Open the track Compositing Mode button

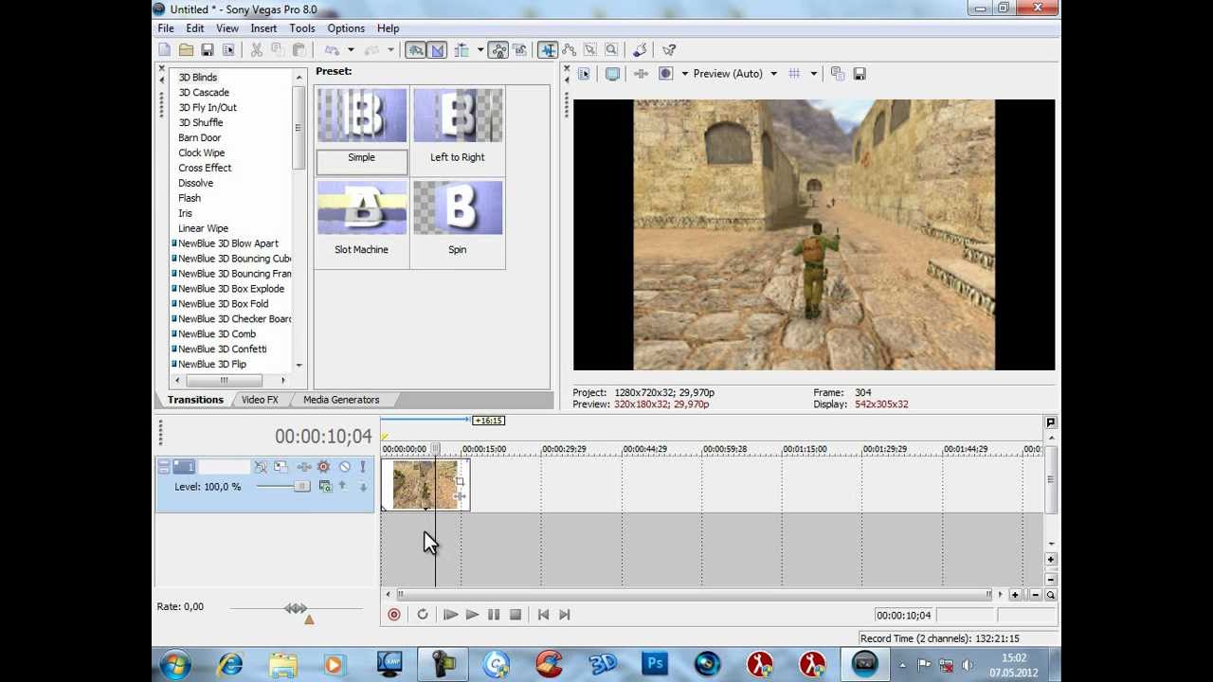pyautogui.click(x=325, y=487)
